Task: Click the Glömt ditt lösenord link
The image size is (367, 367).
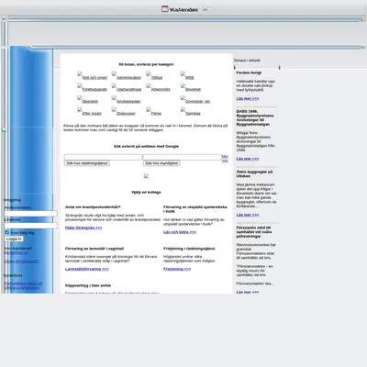Action: click(21, 261)
